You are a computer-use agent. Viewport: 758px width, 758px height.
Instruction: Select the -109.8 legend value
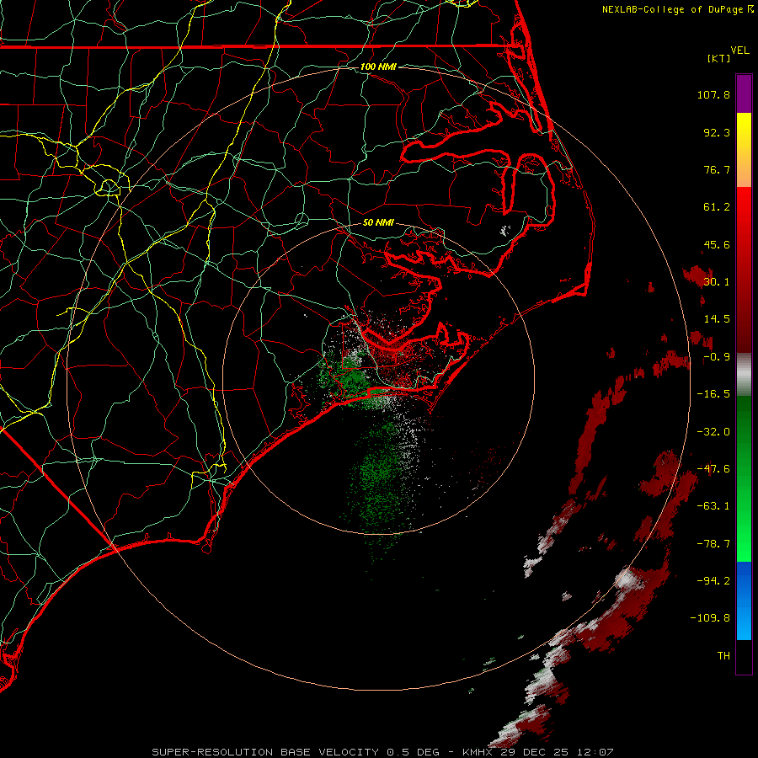point(710,618)
